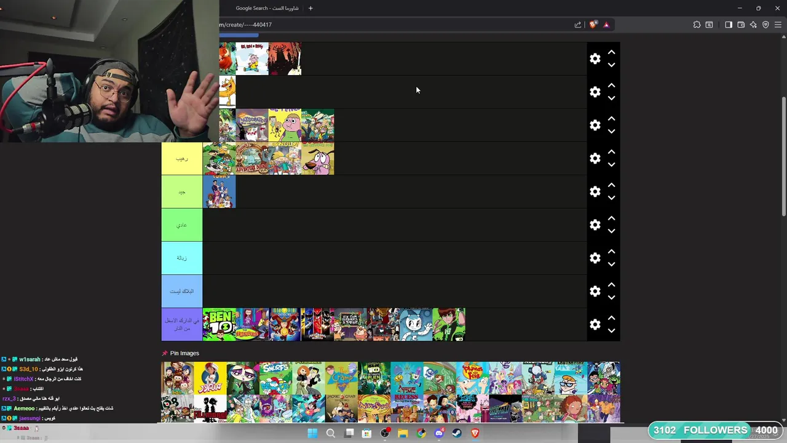787x443 pixels.
Task: Move the Ben 10 bottom row up
Action: pyautogui.click(x=611, y=318)
